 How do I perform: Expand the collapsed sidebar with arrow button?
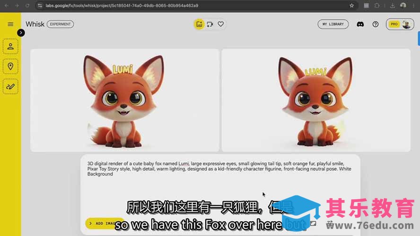[x=21, y=33]
